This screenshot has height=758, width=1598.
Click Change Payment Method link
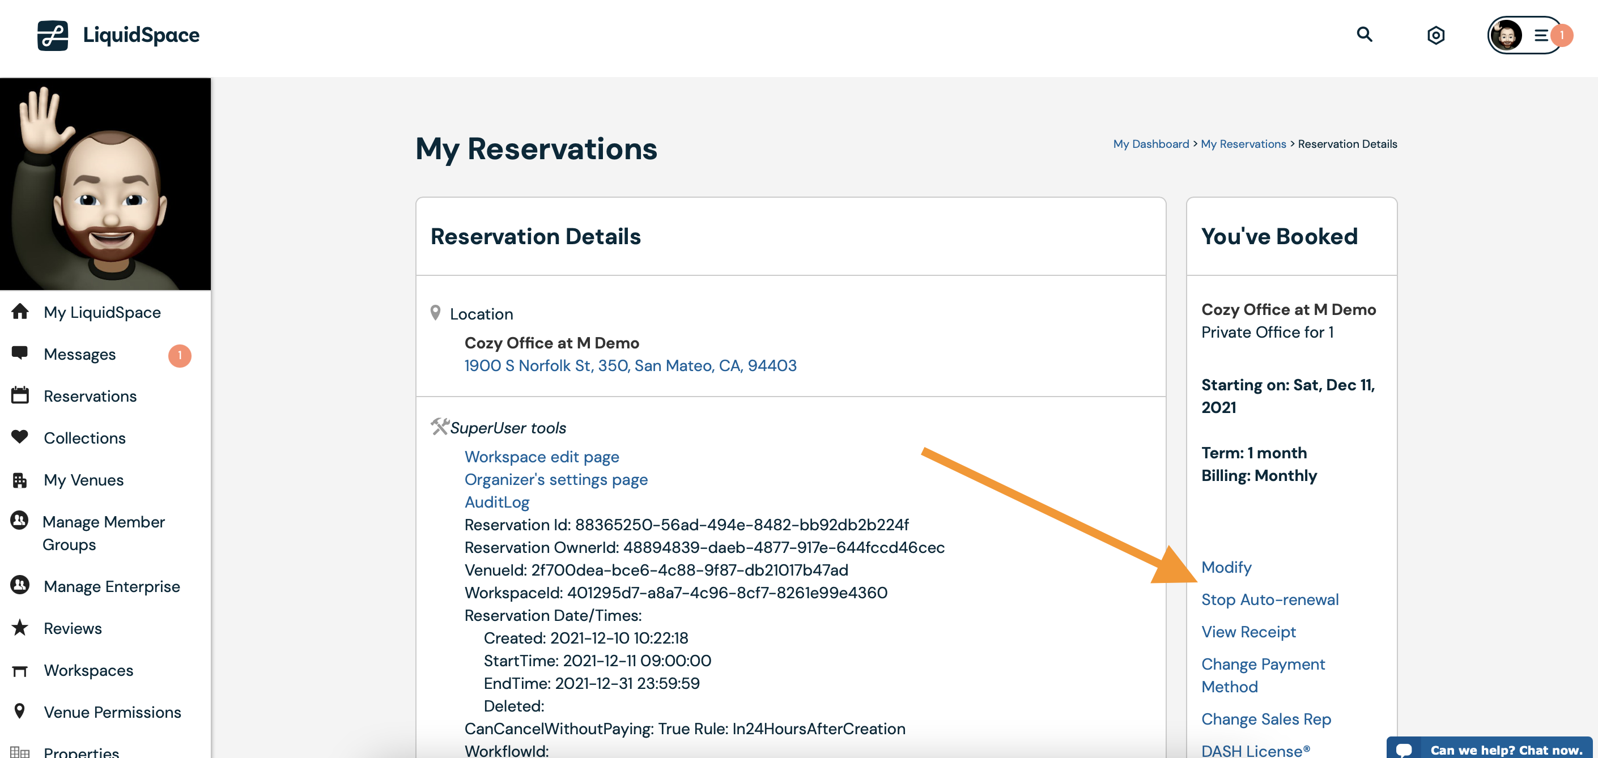1263,675
